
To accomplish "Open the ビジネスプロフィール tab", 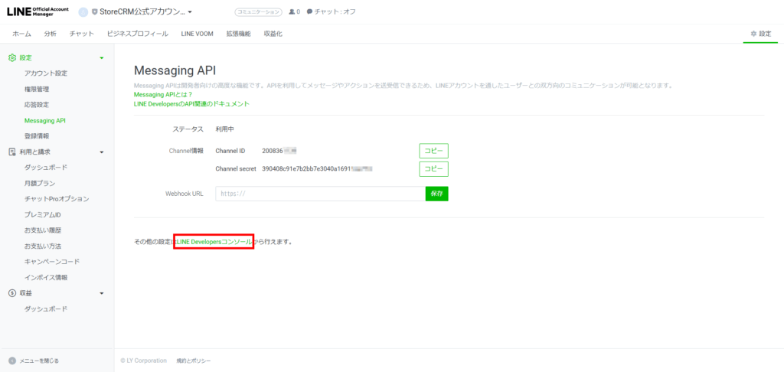I will click(138, 34).
